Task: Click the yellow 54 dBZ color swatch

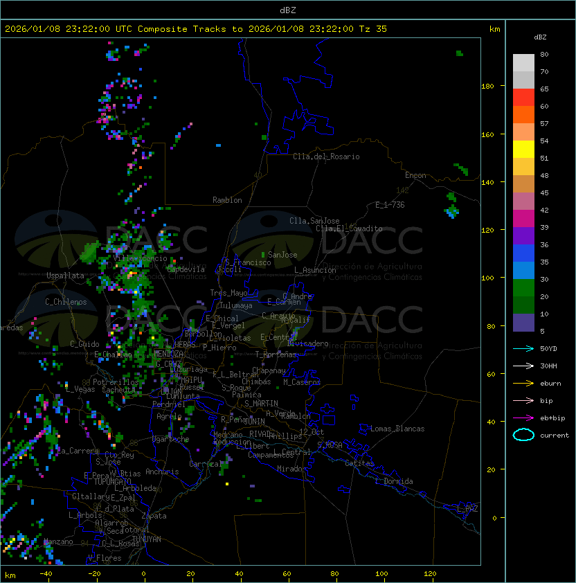Action: tap(523, 149)
